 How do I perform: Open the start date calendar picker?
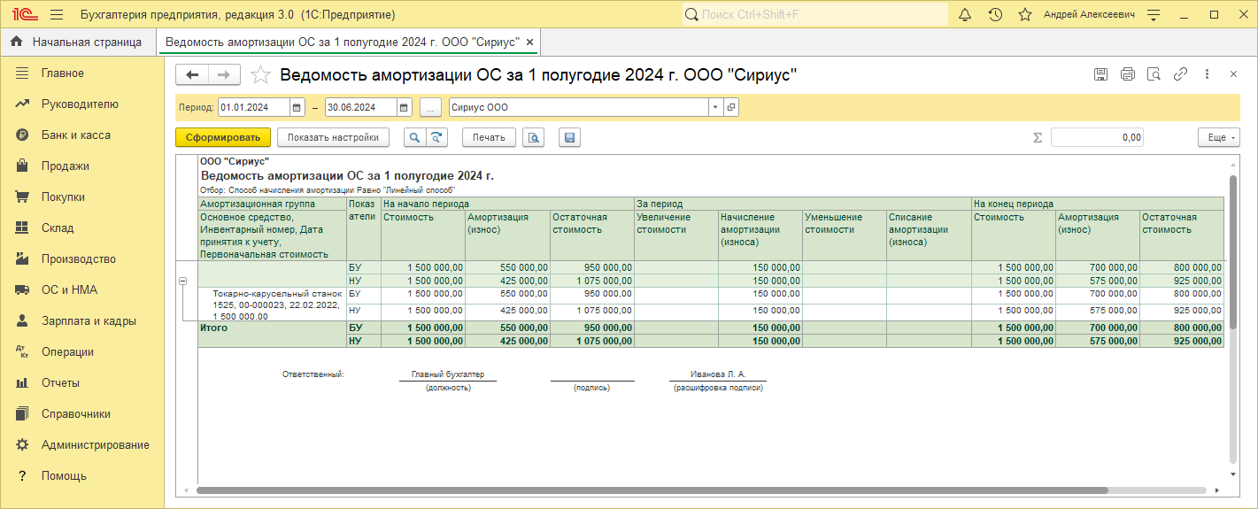click(297, 107)
